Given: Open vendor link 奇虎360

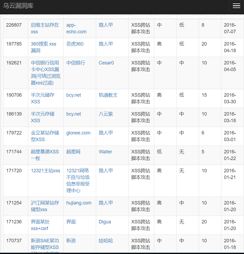Looking at the screenshot, I should coord(75,44).
